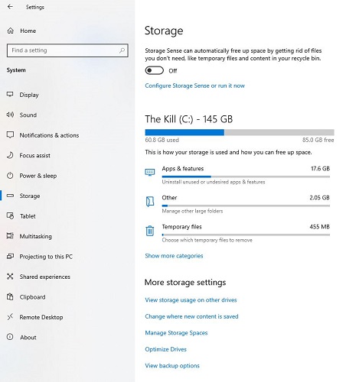Viewport: 346px width, 382px height.
Task: Click 'Choose which temporary files to remove'
Action: click(207, 240)
